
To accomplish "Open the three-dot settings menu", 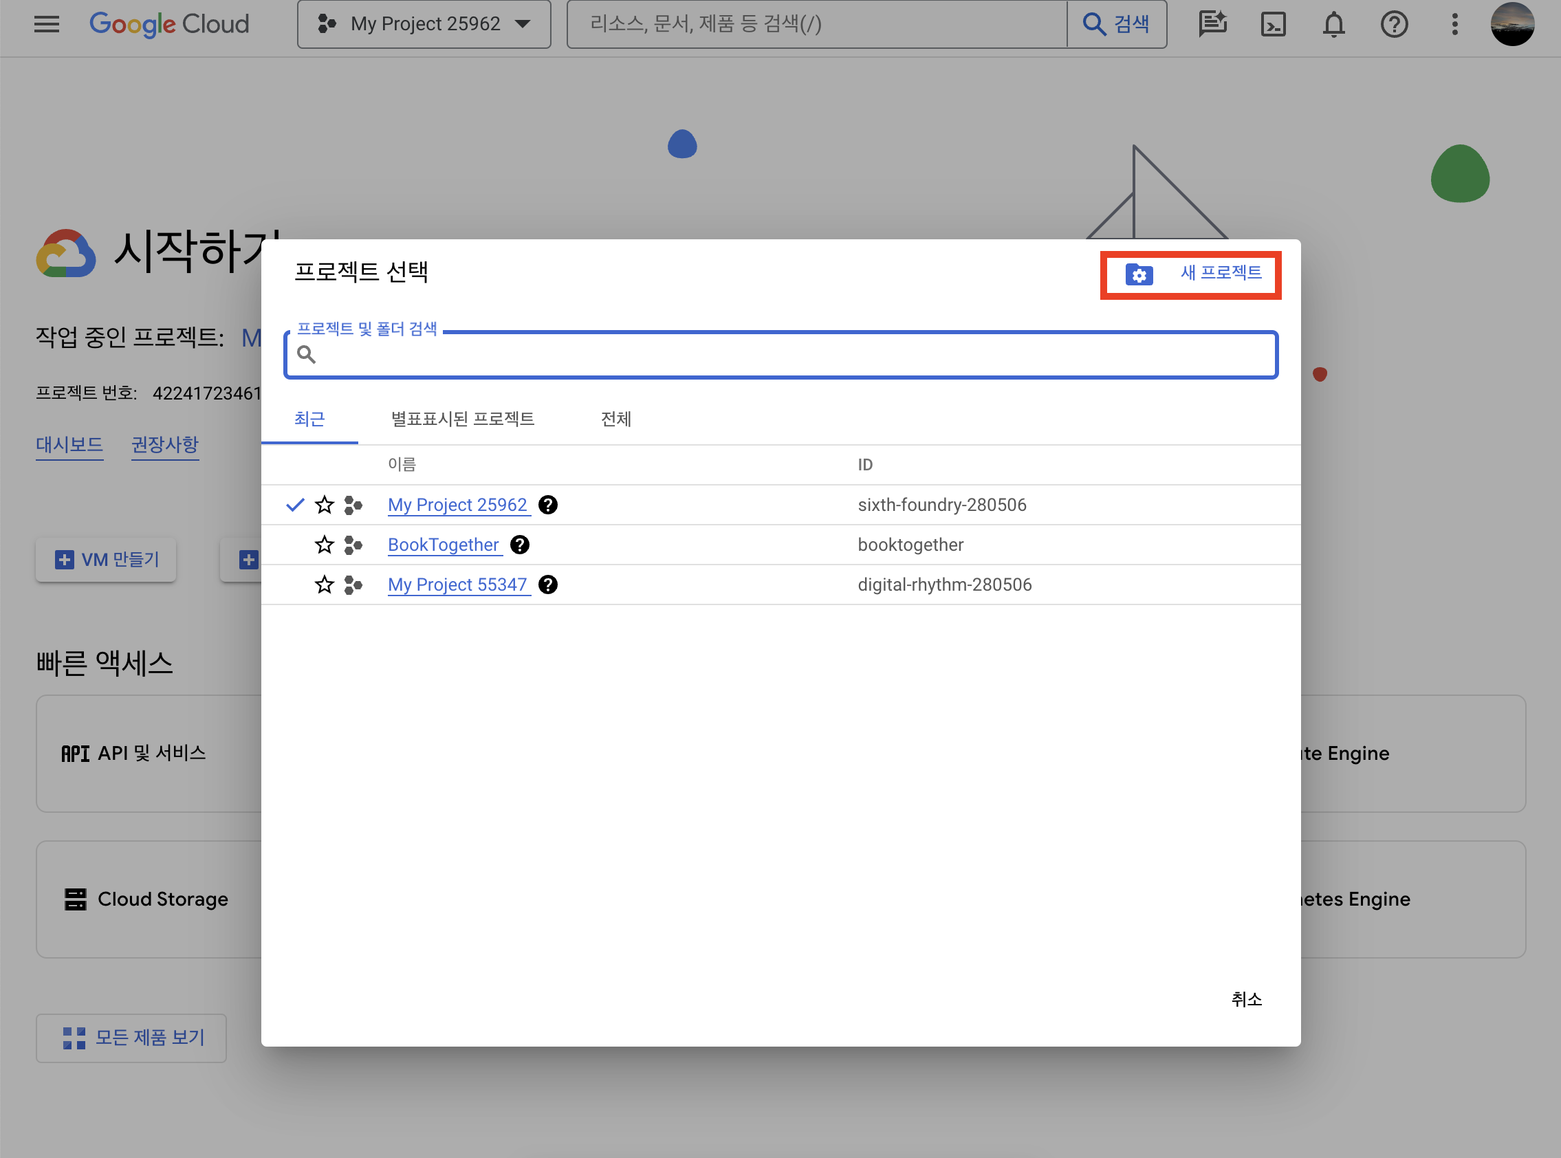I will click(1454, 25).
